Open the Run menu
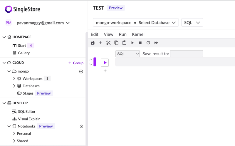235x146 pixels. (x=122, y=34)
